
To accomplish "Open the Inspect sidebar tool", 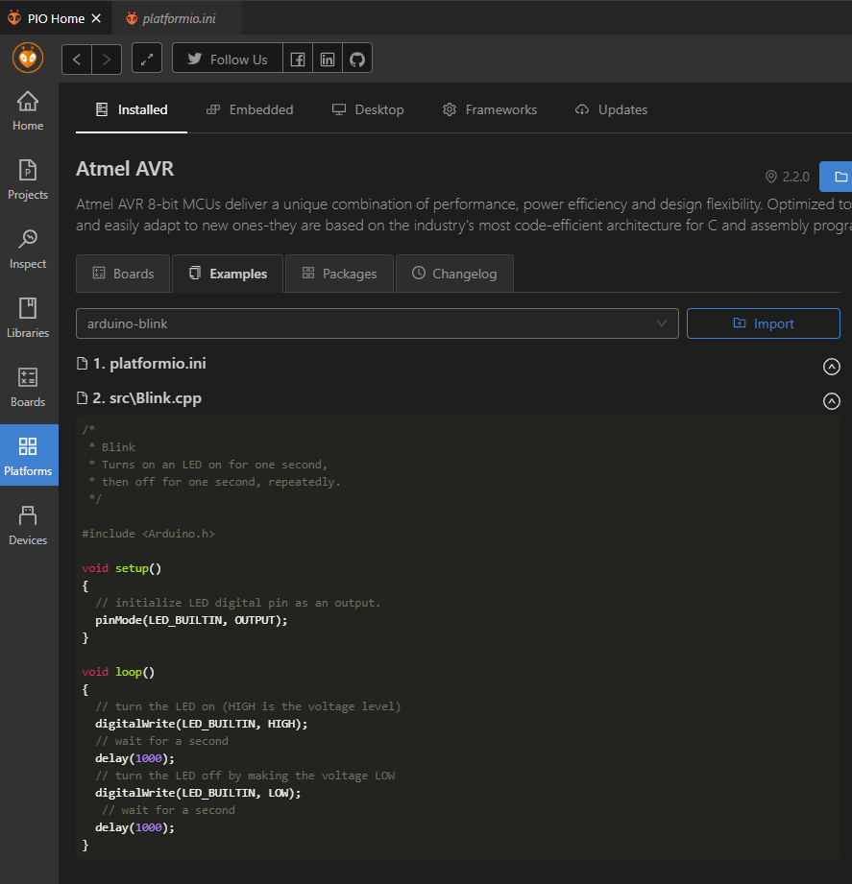I will pyautogui.click(x=28, y=249).
